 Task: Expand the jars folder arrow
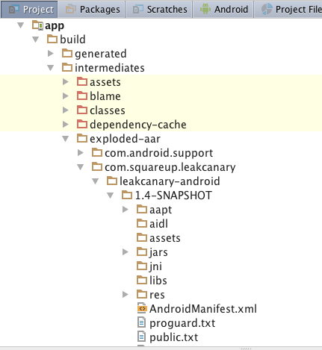[126, 252]
